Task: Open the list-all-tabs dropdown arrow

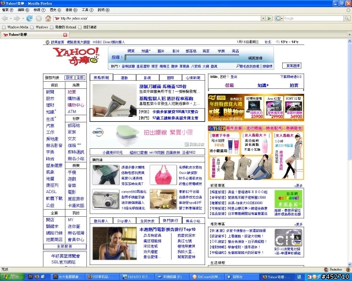Action: point(349,35)
